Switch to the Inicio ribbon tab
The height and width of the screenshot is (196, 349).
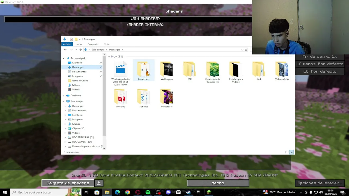79,44
